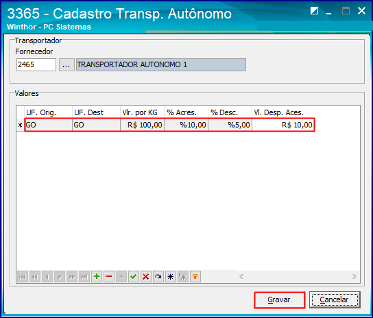
Task: Click the gray asterisk goto-bookmark icon
Action: click(x=183, y=277)
